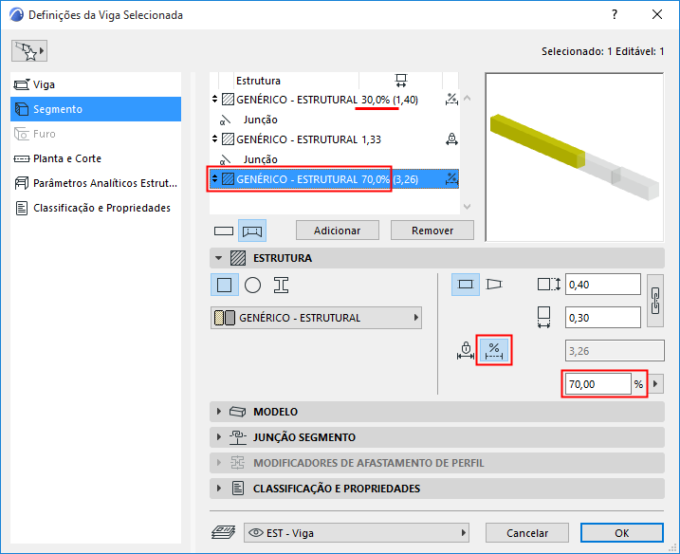The width and height of the screenshot is (680, 554).
Task: Toggle the height-width chain link
Action: (x=655, y=301)
